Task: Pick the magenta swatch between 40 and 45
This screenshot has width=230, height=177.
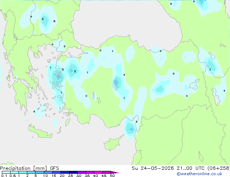Action: pos(98,172)
